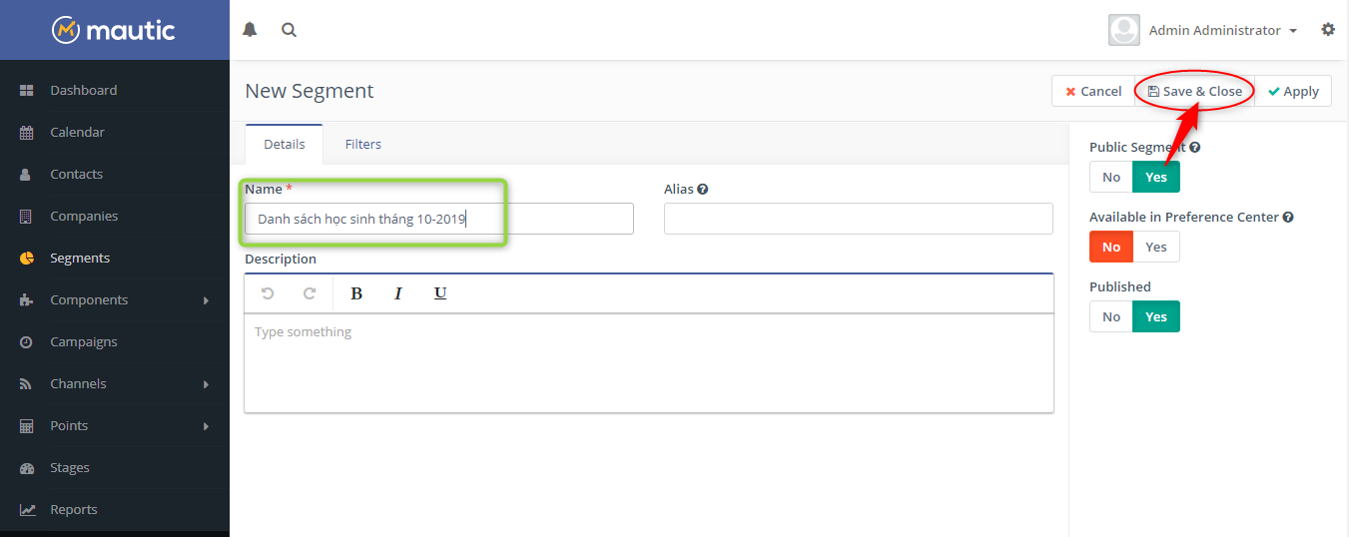Open the settings gear icon
The height and width of the screenshot is (537, 1349).
pyautogui.click(x=1328, y=30)
